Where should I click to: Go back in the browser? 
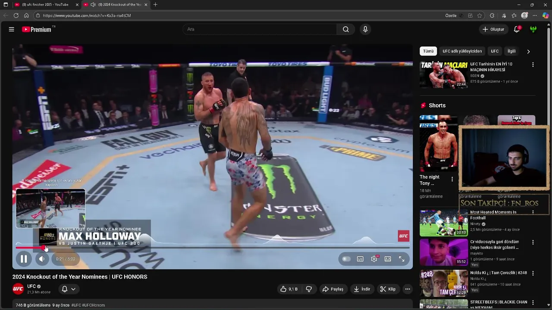pos(6,15)
